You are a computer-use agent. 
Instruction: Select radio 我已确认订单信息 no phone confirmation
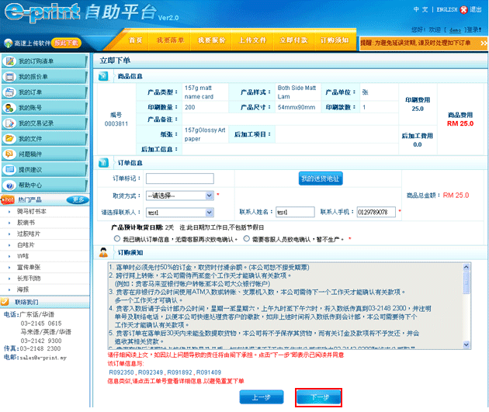[117, 239]
